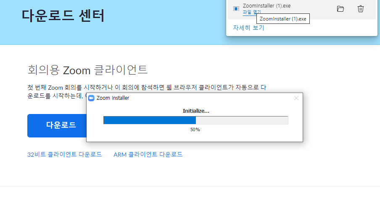Click the 50% progress label
The width and height of the screenshot is (380, 202).
(x=195, y=130)
